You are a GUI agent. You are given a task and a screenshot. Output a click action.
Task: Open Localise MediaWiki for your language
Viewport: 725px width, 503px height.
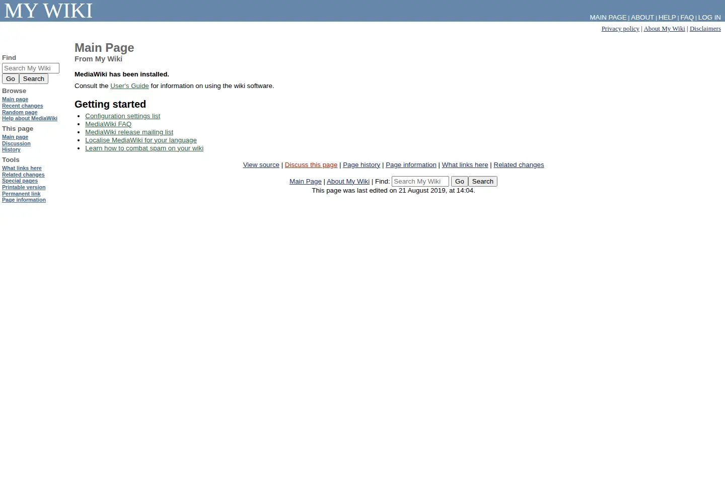click(141, 140)
